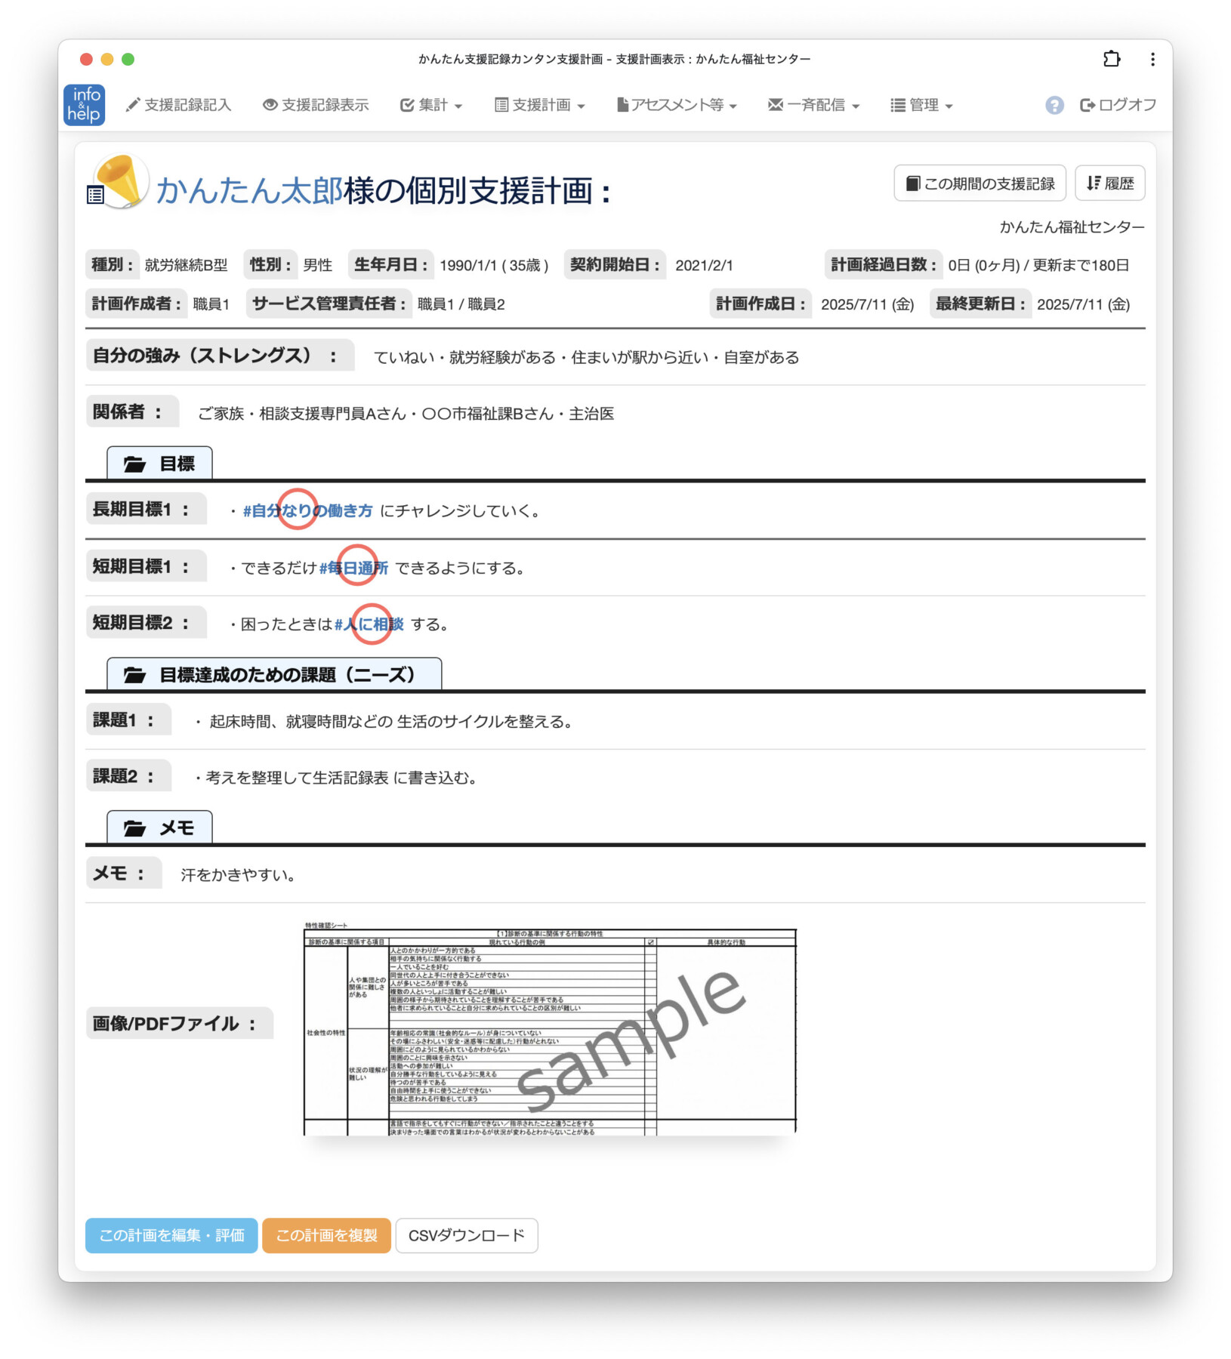Click the 課題1 label
This screenshot has height=1359, width=1231.
(128, 720)
